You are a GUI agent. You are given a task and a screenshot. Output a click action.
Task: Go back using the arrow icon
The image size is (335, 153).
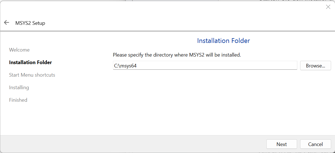[x=7, y=23]
